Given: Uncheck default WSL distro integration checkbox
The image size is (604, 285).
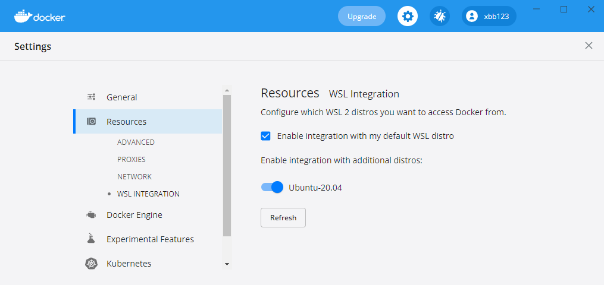Looking at the screenshot, I should (x=266, y=136).
